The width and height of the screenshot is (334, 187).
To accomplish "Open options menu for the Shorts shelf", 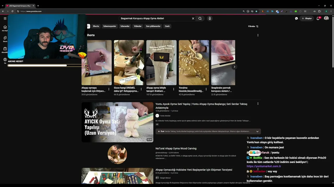I will [258, 35].
